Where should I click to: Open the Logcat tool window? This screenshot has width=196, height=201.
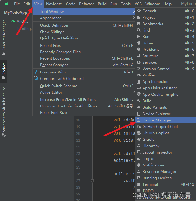pos(165,159)
